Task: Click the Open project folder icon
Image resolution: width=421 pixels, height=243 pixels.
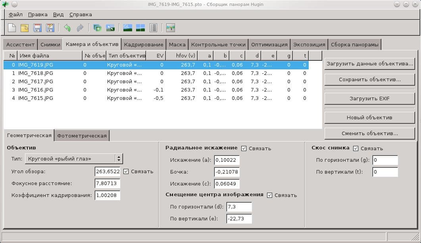Action: click(x=25, y=28)
